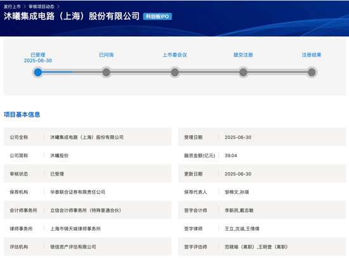This screenshot has width=349, height=258.
Task: Click the 融资金额 value 39.04
Action: [231, 156]
